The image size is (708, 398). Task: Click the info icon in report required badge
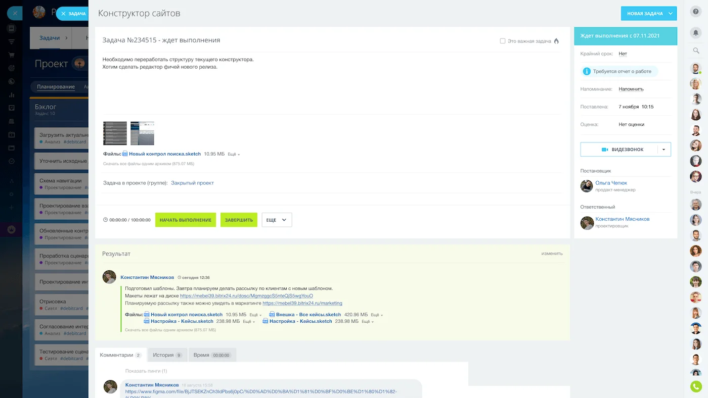coord(587,71)
